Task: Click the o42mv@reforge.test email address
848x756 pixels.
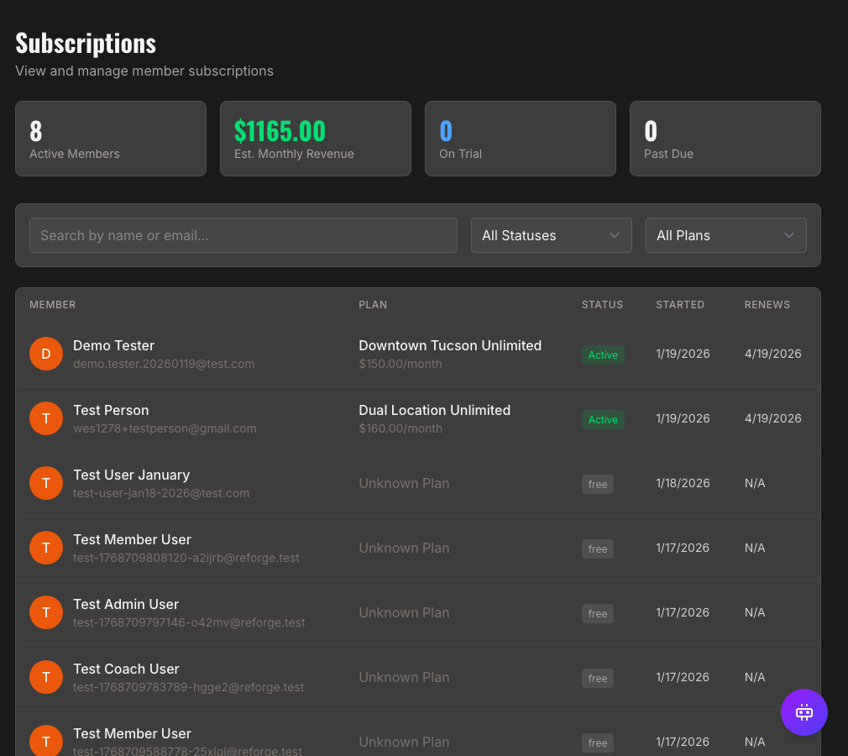Action: pyautogui.click(x=189, y=622)
